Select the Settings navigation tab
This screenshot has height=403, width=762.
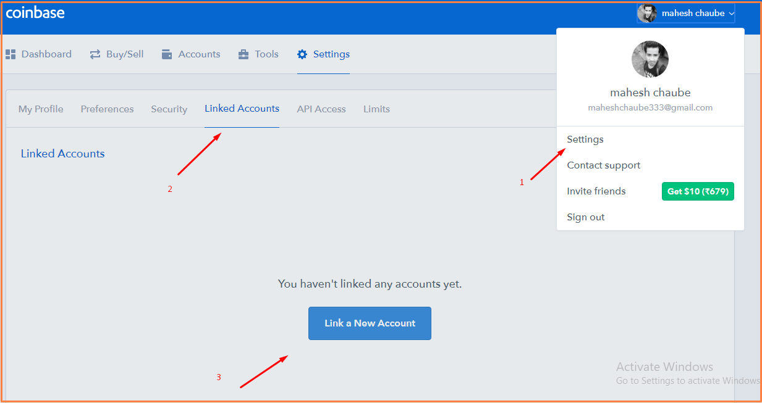pos(323,54)
